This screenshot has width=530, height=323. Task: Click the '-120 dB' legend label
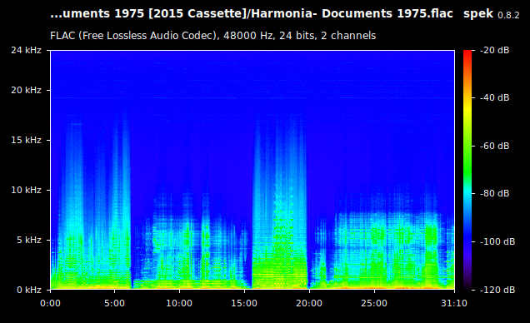(x=497, y=290)
